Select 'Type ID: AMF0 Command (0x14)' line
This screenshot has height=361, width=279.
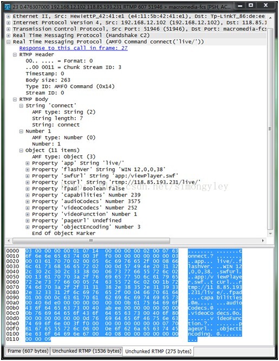tap(70, 86)
